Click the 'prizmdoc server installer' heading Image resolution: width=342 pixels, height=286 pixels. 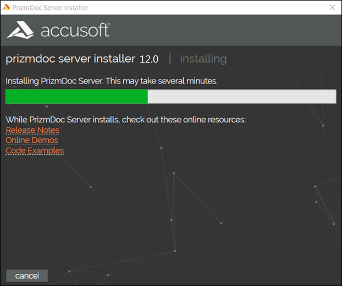click(x=70, y=59)
